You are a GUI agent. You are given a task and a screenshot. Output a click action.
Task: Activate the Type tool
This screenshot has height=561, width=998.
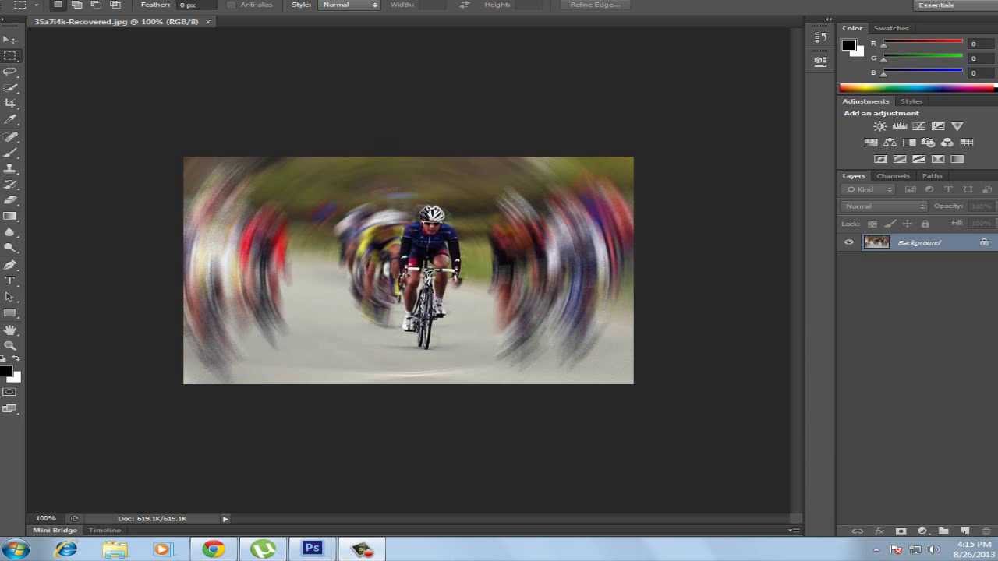coord(9,280)
